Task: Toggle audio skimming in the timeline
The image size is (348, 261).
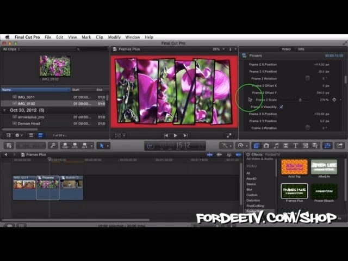Action: pyautogui.click(x=219, y=154)
